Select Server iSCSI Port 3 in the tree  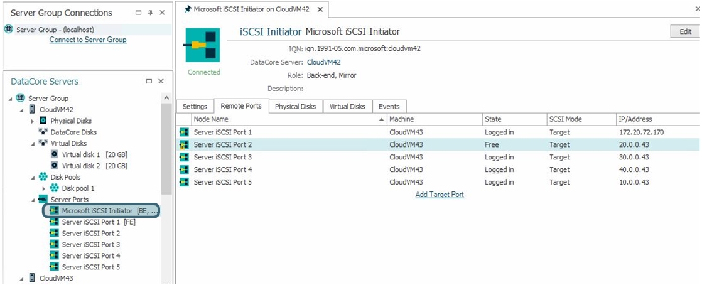pyautogui.click(x=90, y=244)
